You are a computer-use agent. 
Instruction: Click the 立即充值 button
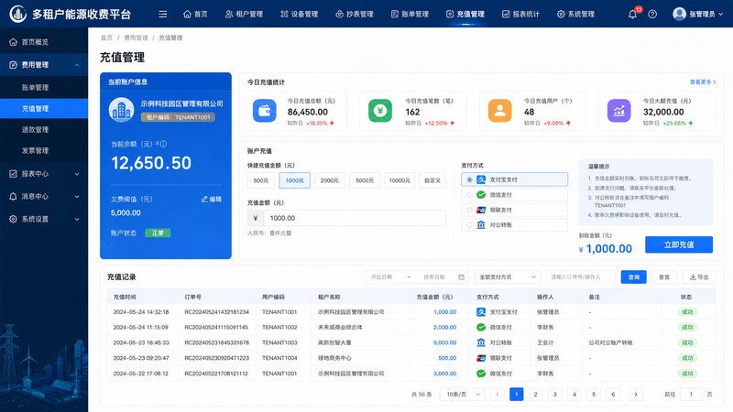679,244
